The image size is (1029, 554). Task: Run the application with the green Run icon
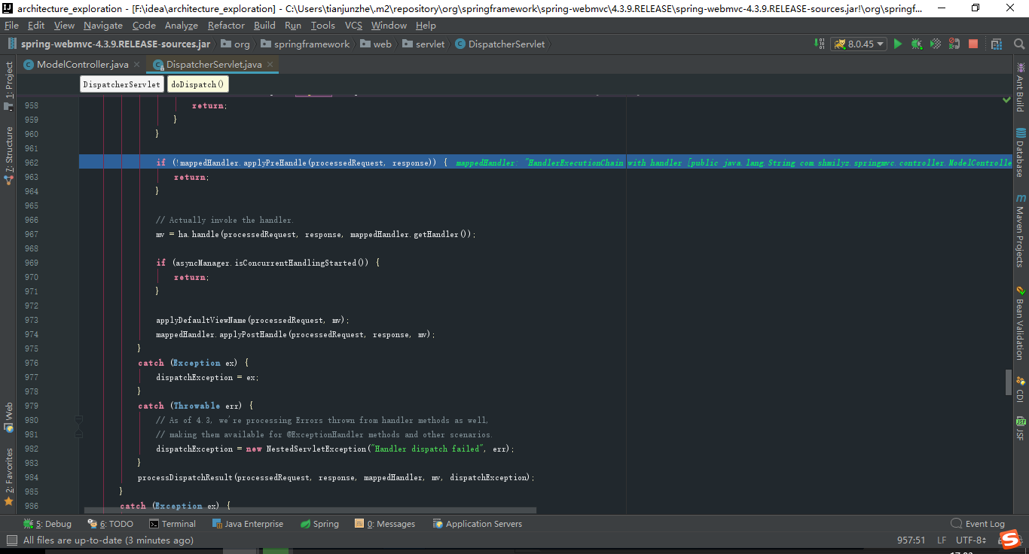click(898, 44)
